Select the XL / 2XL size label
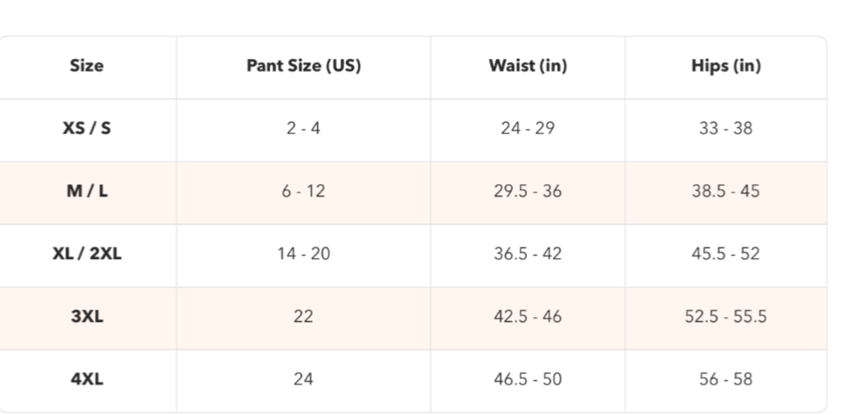844x415 pixels. (x=86, y=253)
